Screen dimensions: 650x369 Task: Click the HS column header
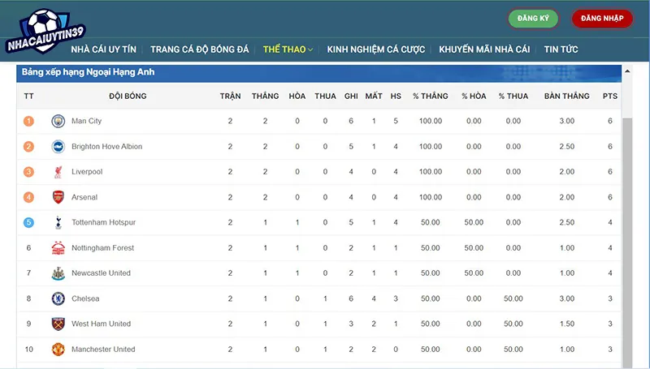click(x=396, y=96)
